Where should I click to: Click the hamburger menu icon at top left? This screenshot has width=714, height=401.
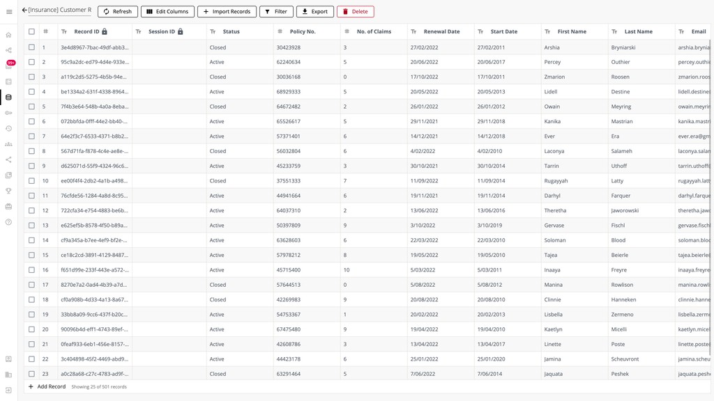(8, 11)
